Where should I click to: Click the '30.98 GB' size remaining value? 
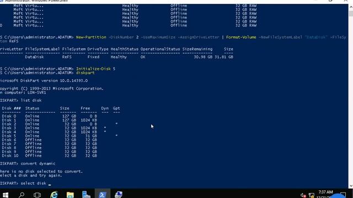click(203, 57)
